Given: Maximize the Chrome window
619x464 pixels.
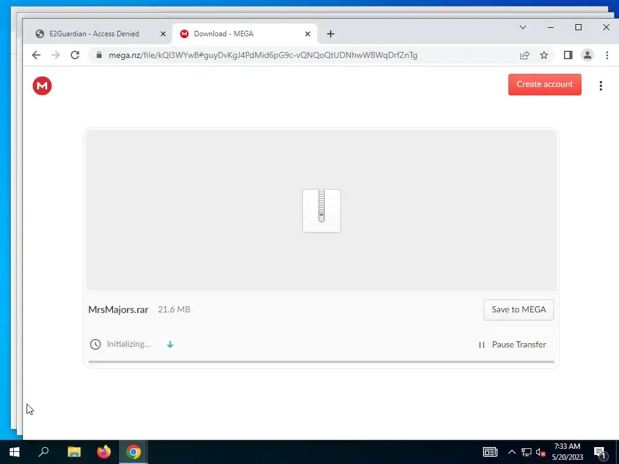Looking at the screenshot, I should pos(578,27).
